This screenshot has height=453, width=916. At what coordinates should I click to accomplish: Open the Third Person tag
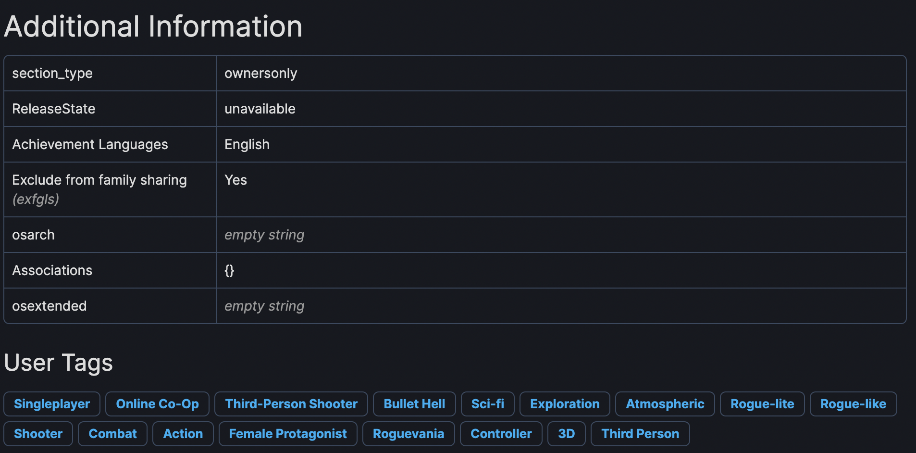[x=640, y=434]
